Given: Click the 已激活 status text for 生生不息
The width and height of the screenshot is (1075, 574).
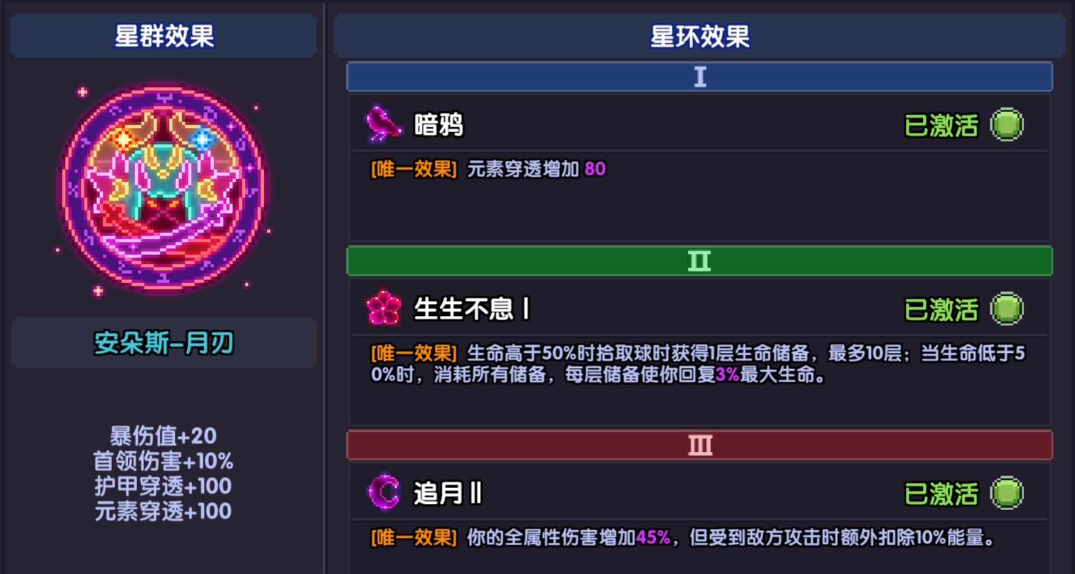Looking at the screenshot, I should coord(941,310).
